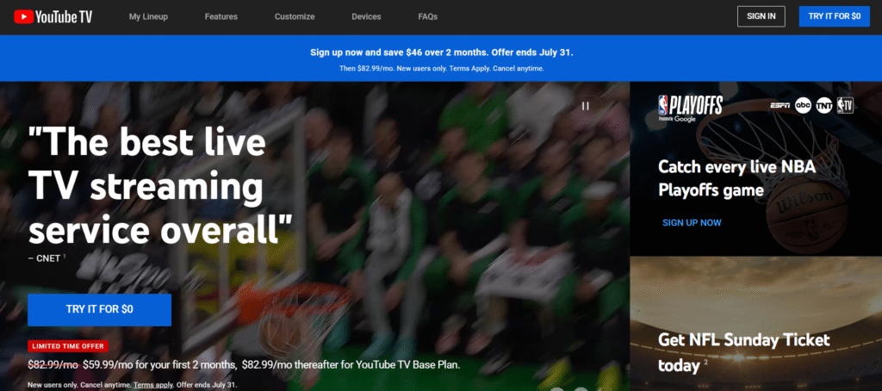Click the SIGN IN button
882x391 pixels.
pos(761,16)
